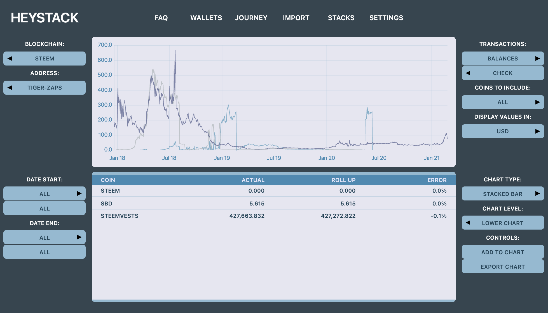
Task: Navigate to IMPORT
Action: 296,18
